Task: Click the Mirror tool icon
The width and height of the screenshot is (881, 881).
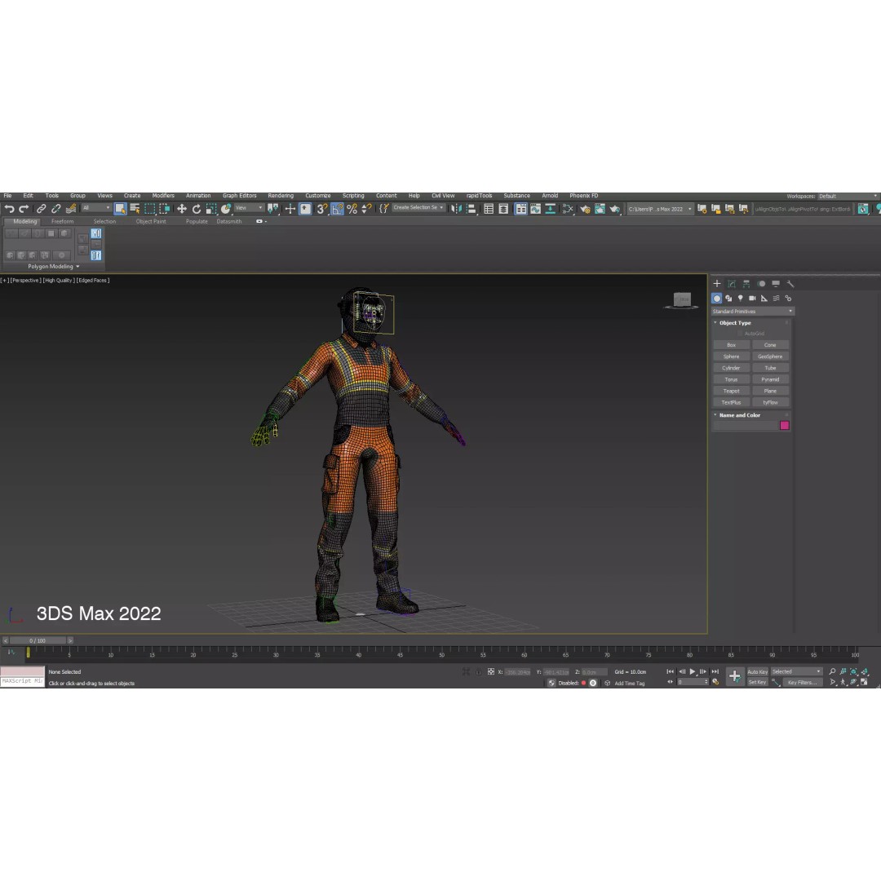Action: pyautogui.click(x=456, y=209)
